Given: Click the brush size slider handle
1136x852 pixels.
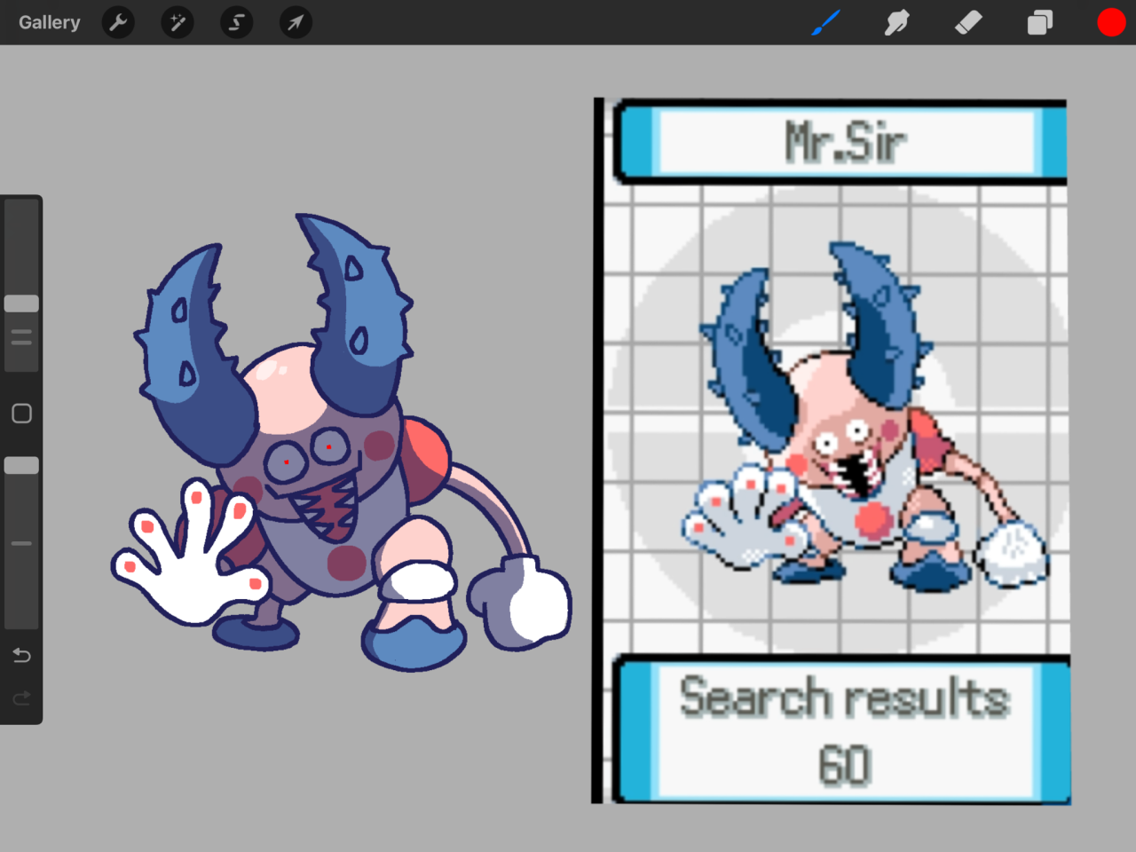Looking at the screenshot, I should click(x=21, y=304).
